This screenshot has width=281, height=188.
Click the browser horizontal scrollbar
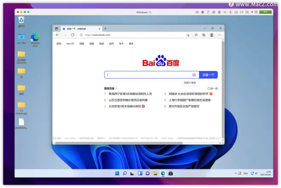click(x=119, y=143)
